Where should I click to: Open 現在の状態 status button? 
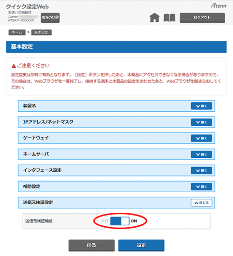(50, 18)
